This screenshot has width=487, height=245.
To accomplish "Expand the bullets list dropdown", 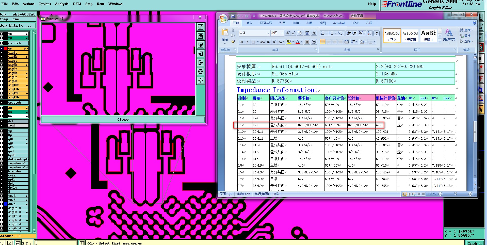I will 327,33.
